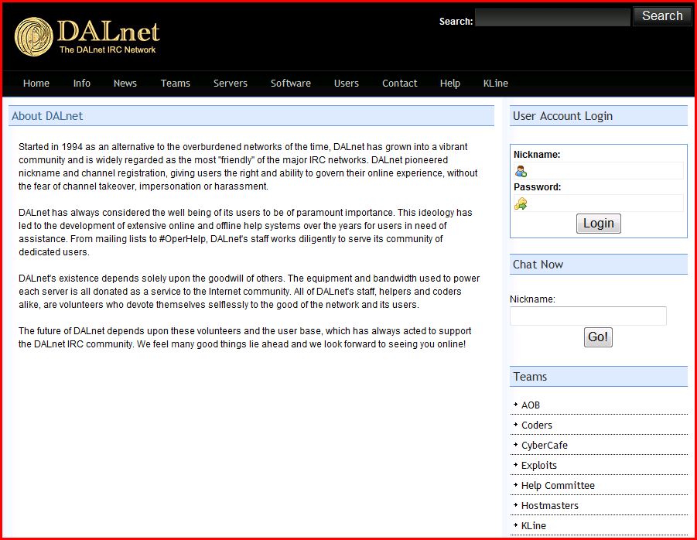Screen dimensions: 697x540
Task: Open the Help Committee team link
Action: [x=558, y=485]
